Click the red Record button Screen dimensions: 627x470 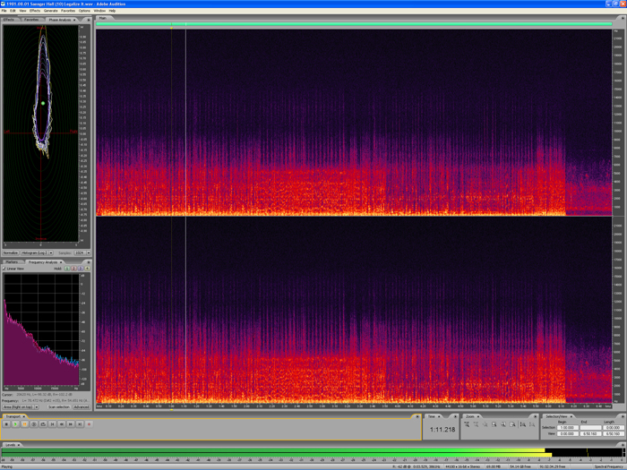(x=90, y=424)
